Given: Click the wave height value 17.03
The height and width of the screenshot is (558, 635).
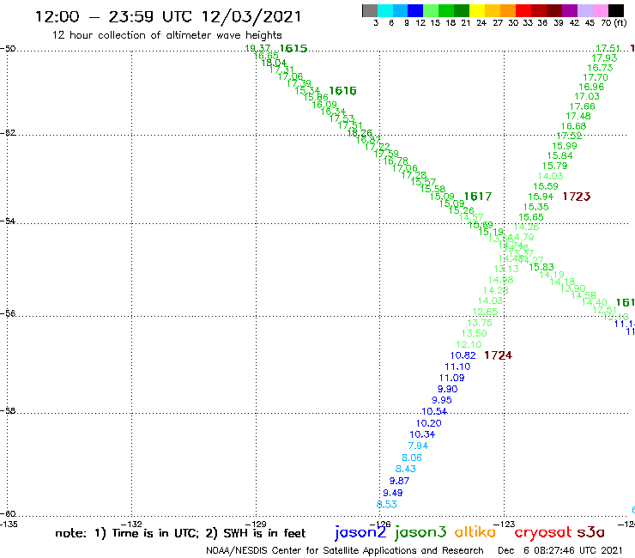Looking at the screenshot, I should pyautogui.click(x=587, y=96).
